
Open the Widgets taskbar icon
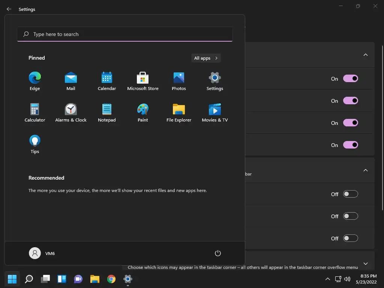pyautogui.click(x=62, y=279)
